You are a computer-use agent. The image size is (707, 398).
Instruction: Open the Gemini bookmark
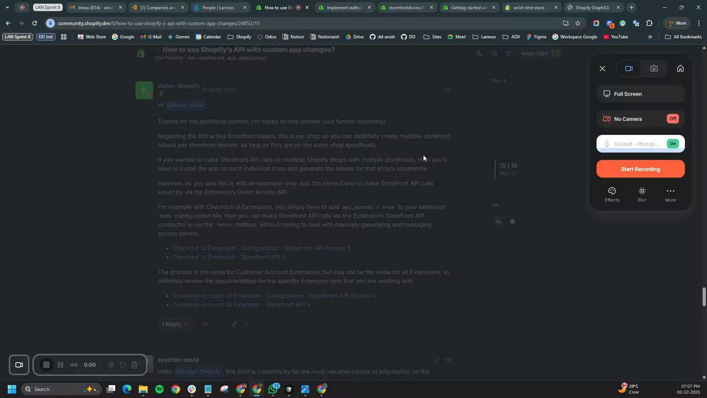coord(178,36)
